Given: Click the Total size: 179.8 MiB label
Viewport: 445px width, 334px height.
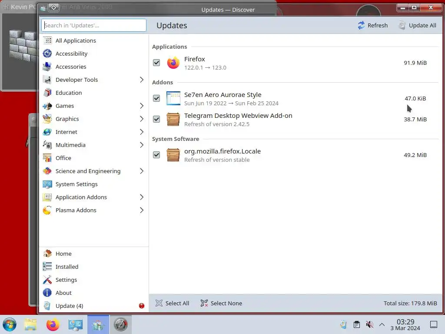Looking at the screenshot, I should (410, 303).
